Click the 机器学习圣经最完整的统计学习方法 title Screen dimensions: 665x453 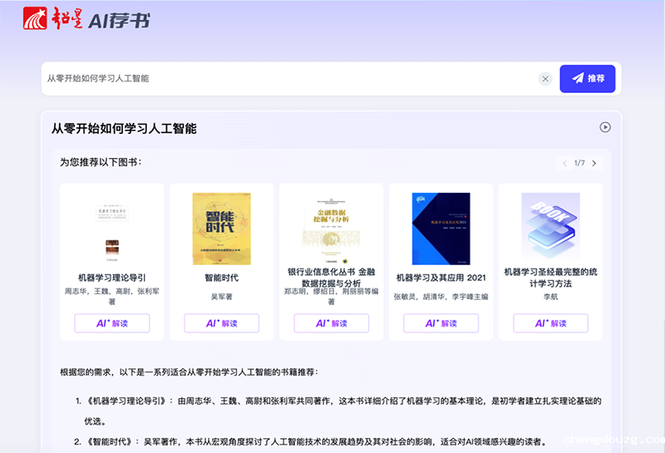(x=550, y=277)
